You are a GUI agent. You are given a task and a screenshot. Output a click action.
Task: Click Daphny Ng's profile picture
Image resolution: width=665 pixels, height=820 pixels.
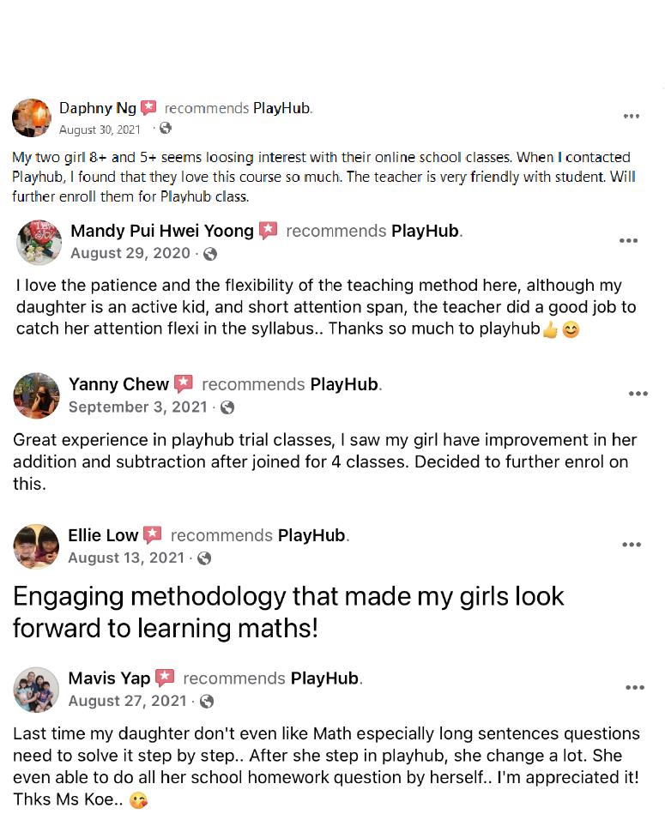pyautogui.click(x=32, y=118)
